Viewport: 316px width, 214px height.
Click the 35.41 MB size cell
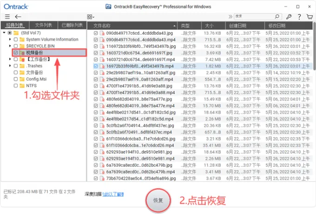(x=212, y=145)
